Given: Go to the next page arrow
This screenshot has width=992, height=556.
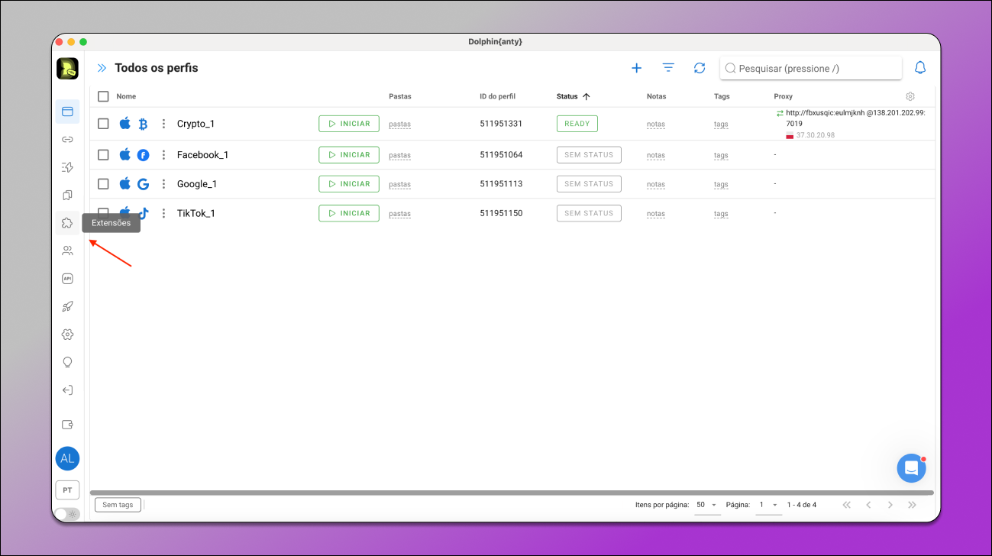Looking at the screenshot, I should [890, 505].
